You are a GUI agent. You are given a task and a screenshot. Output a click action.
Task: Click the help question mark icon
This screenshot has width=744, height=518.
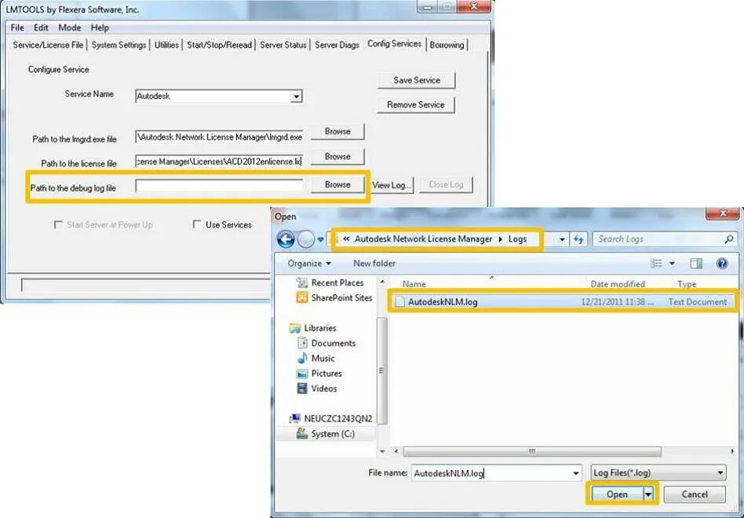click(722, 263)
